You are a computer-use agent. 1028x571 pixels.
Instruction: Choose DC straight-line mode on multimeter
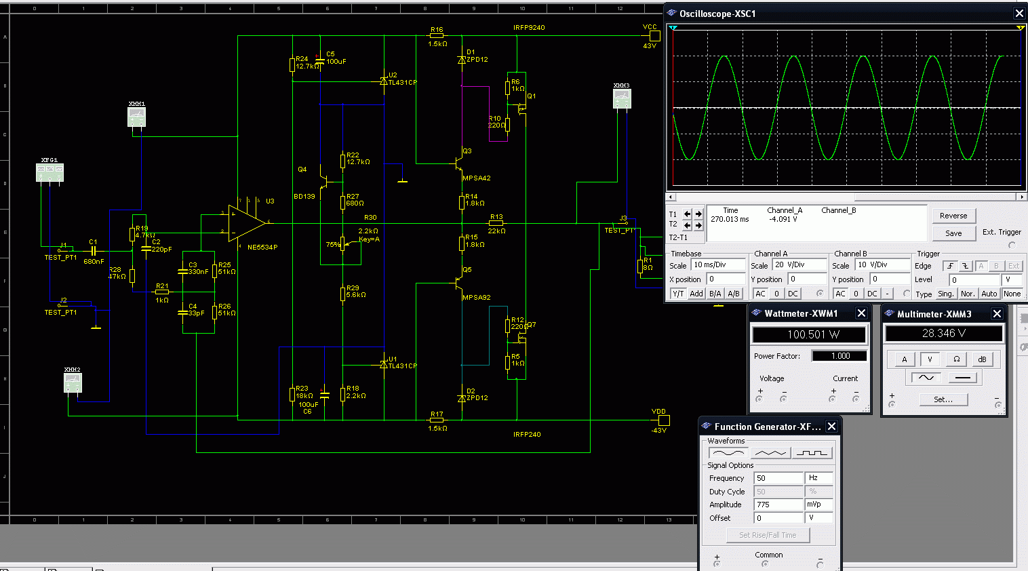click(x=962, y=378)
